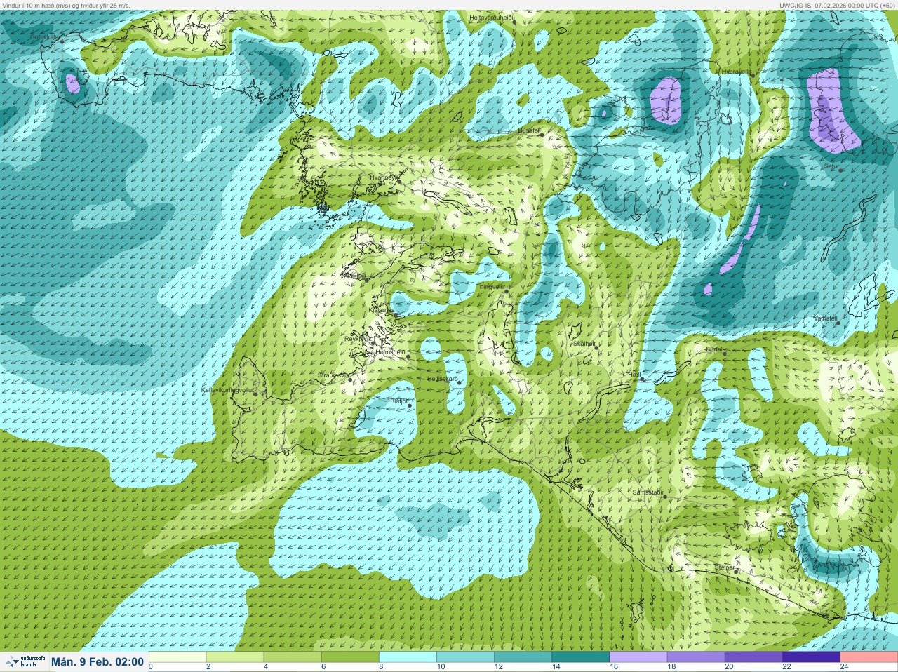Click the Steinar station label
The width and height of the screenshot is (898, 672).
(724, 567)
